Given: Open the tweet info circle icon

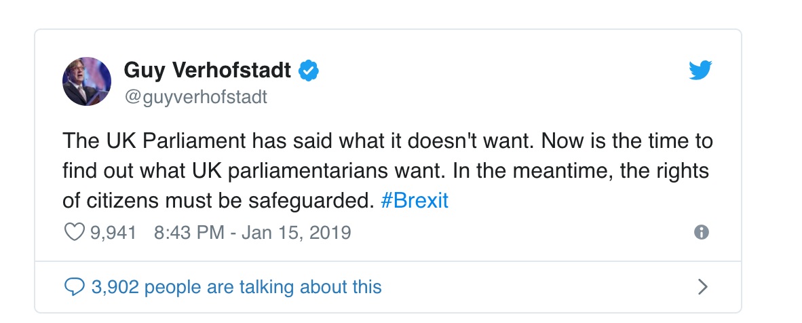Looking at the screenshot, I should click(702, 233).
